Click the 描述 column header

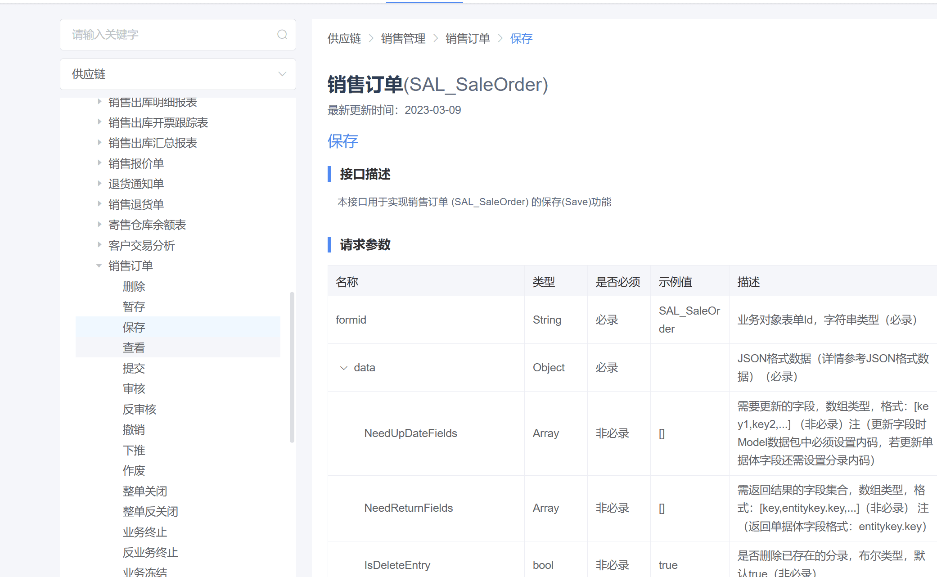pos(833,282)
